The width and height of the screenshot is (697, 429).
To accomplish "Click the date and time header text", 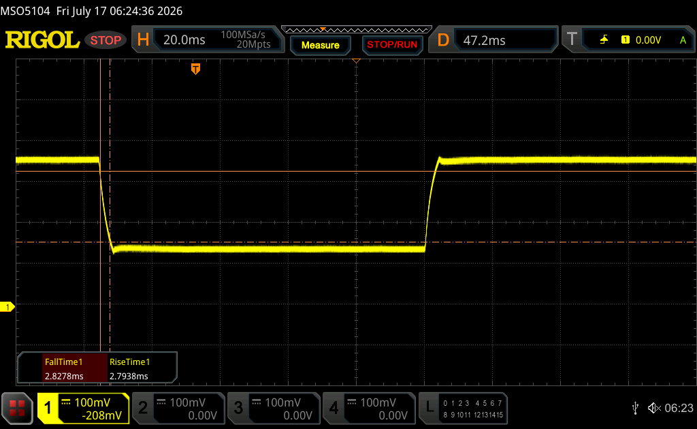I will (119, 11).
